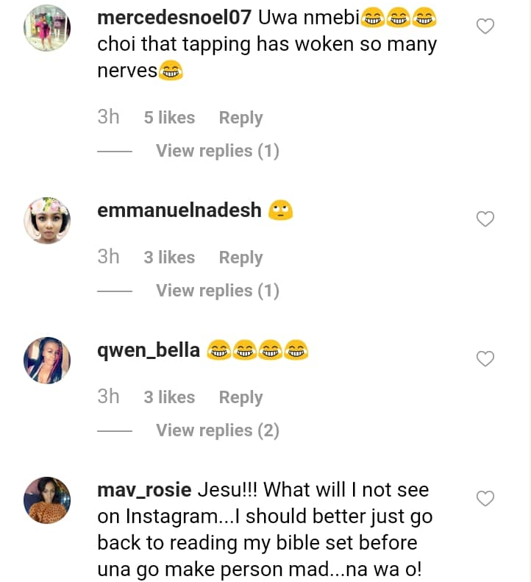This screenshot has height=582, width=531.
Task: View the 5 likes on mercedesnoel07's comment
Action: pyautogui.click(x=169, y=118)
